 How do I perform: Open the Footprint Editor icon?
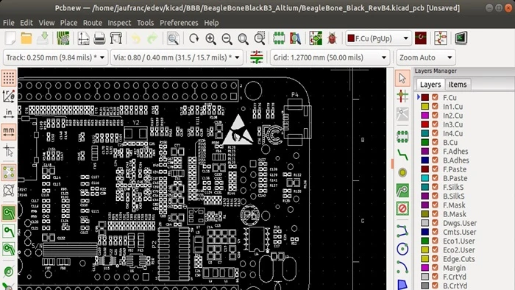point(279,38)
